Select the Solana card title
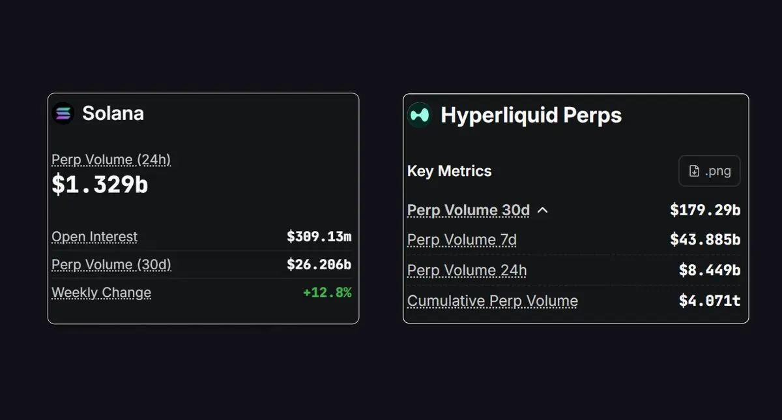Image resolution: width=782 pixels, height=420 pixels. 113,113
